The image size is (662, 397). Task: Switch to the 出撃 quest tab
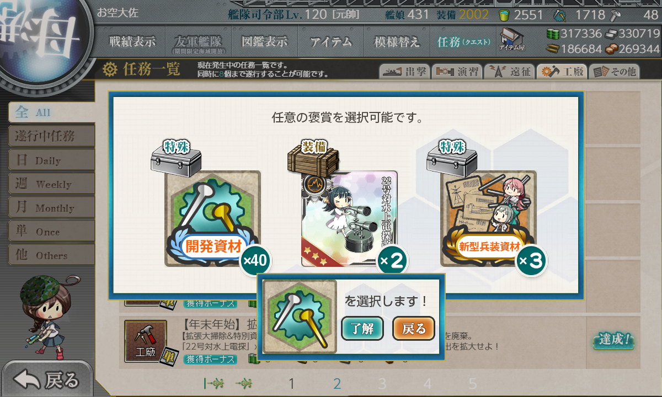[x=404, y=72]
